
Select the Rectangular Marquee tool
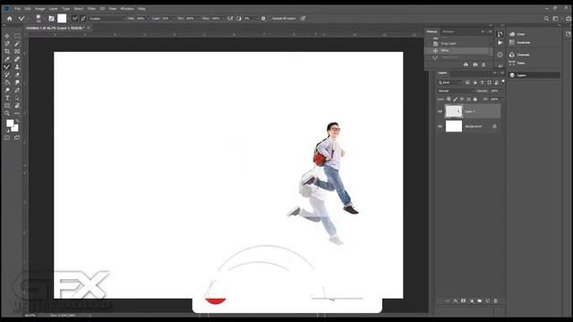(17, 36)
